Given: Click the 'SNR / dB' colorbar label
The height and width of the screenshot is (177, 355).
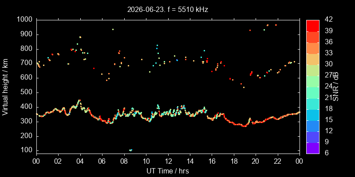Looking at the screenshot, I should coord(336,87).
